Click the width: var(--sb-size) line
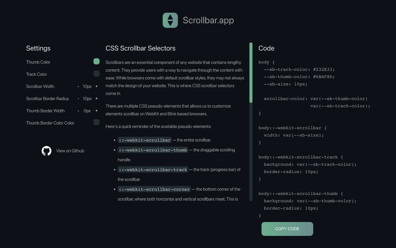This screenshot has height=248, width=396. [x=294, y=135]
